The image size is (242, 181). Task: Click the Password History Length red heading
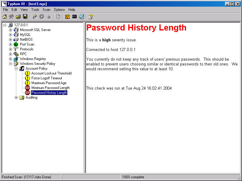(136, 28)
